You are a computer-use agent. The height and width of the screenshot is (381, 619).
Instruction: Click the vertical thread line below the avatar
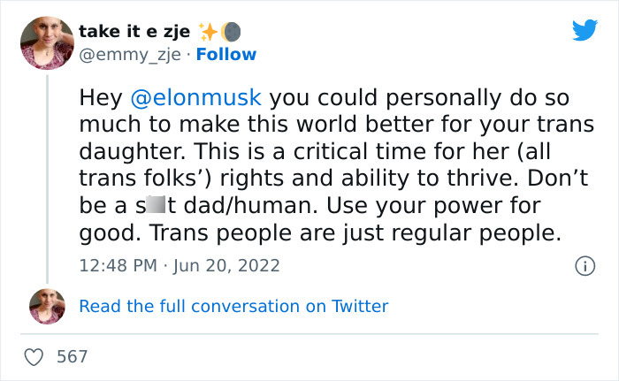pyautogui.click(x=47, y=177)
